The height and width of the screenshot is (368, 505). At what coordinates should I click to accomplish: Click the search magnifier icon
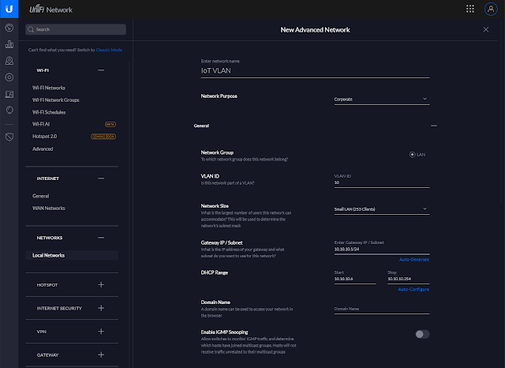[31, 29]
